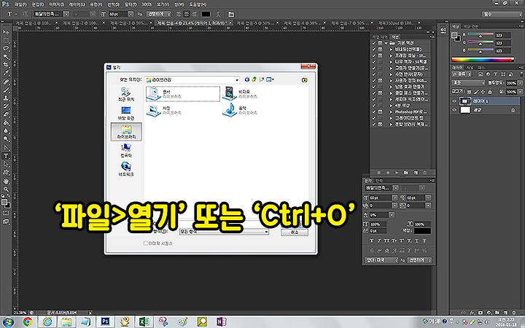This screenshot has height=328, width=525.
Task: Open the 파일(F) menu
Action: 20,4
